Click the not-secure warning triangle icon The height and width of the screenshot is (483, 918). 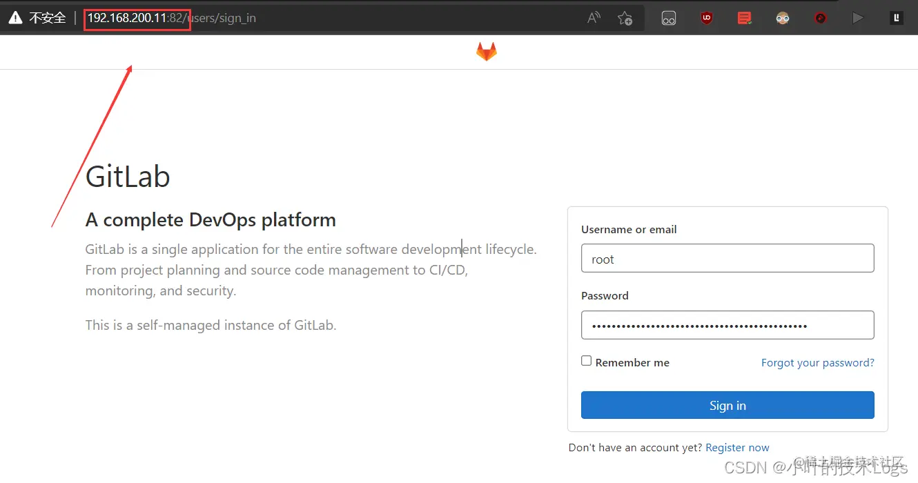[15, 18]
